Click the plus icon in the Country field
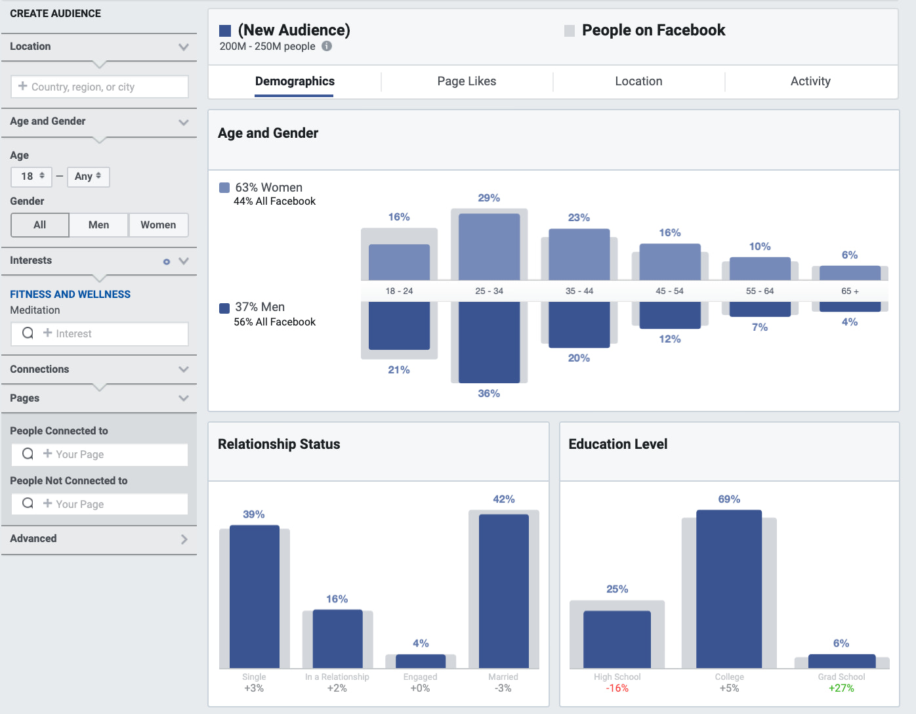The image size is (916, 714). 24,86
